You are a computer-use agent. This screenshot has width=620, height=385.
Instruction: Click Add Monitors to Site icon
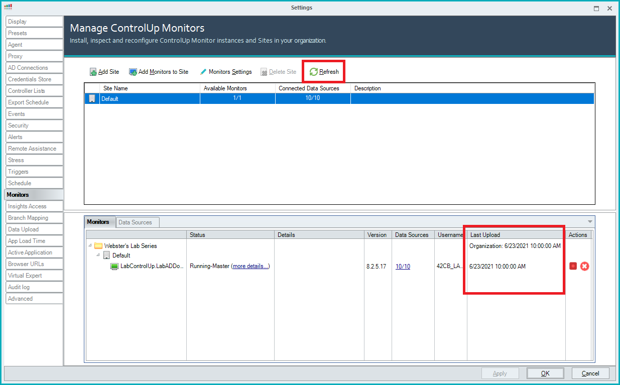(133, 72)
